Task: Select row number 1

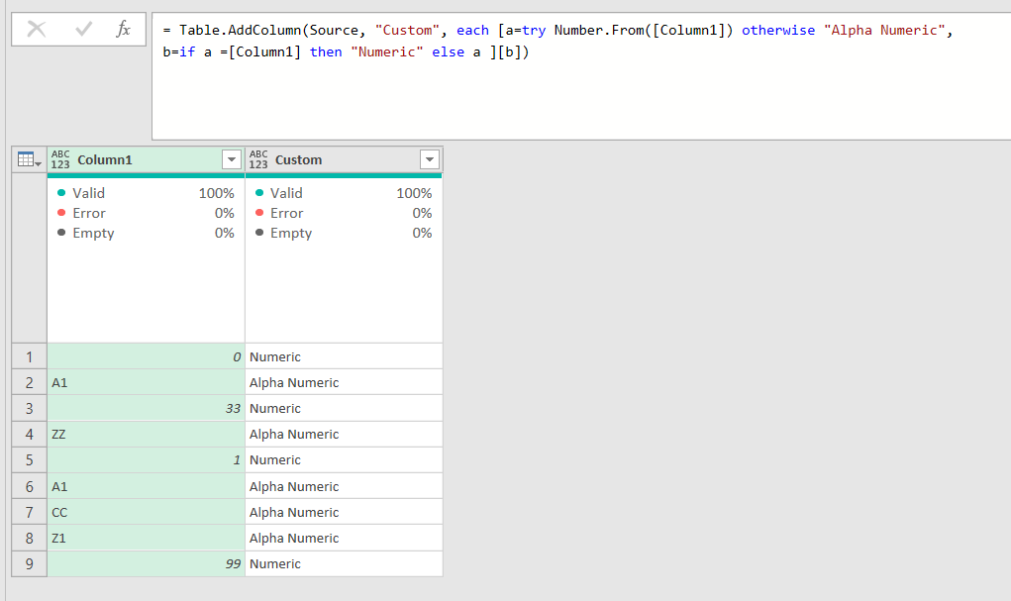Action: tap(29, 356)
